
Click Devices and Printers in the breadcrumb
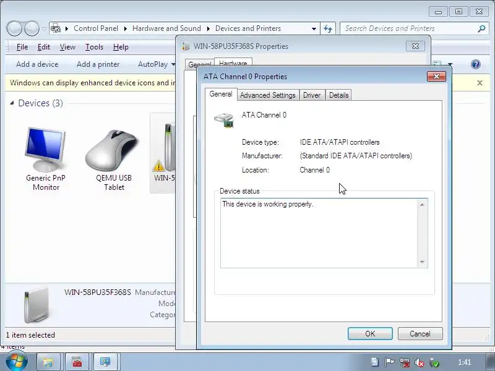click(x=248, y=28)
